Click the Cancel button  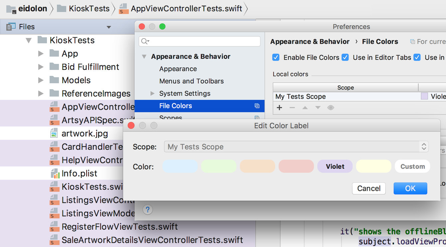click(x=369, y=188)
